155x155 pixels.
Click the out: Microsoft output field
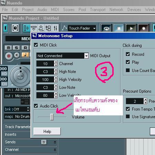pos(18,96)
